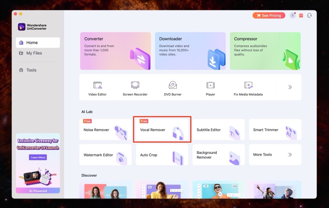Open the fourth Discover thumbnail with singer

coord(275,190)
